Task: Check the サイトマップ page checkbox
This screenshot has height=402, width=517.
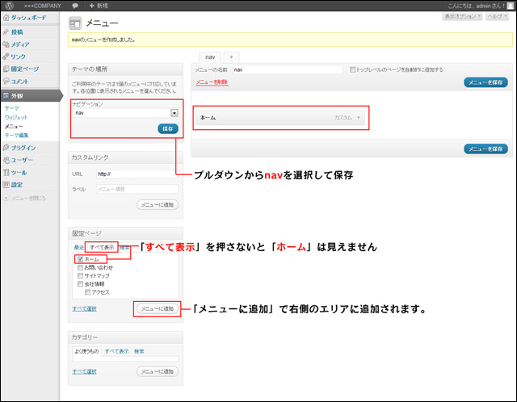Action: pos(80,275)
